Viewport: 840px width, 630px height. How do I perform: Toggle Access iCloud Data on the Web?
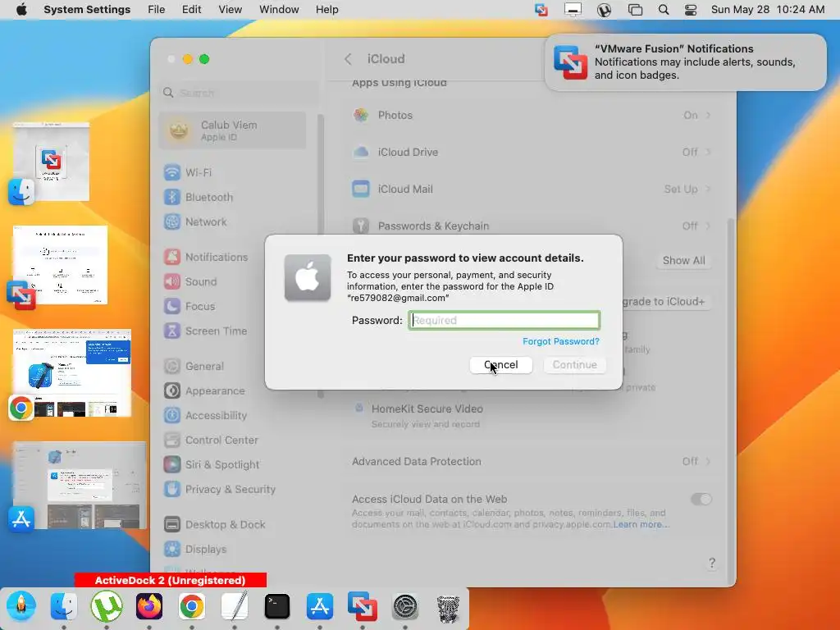click(x=701, y=500)
